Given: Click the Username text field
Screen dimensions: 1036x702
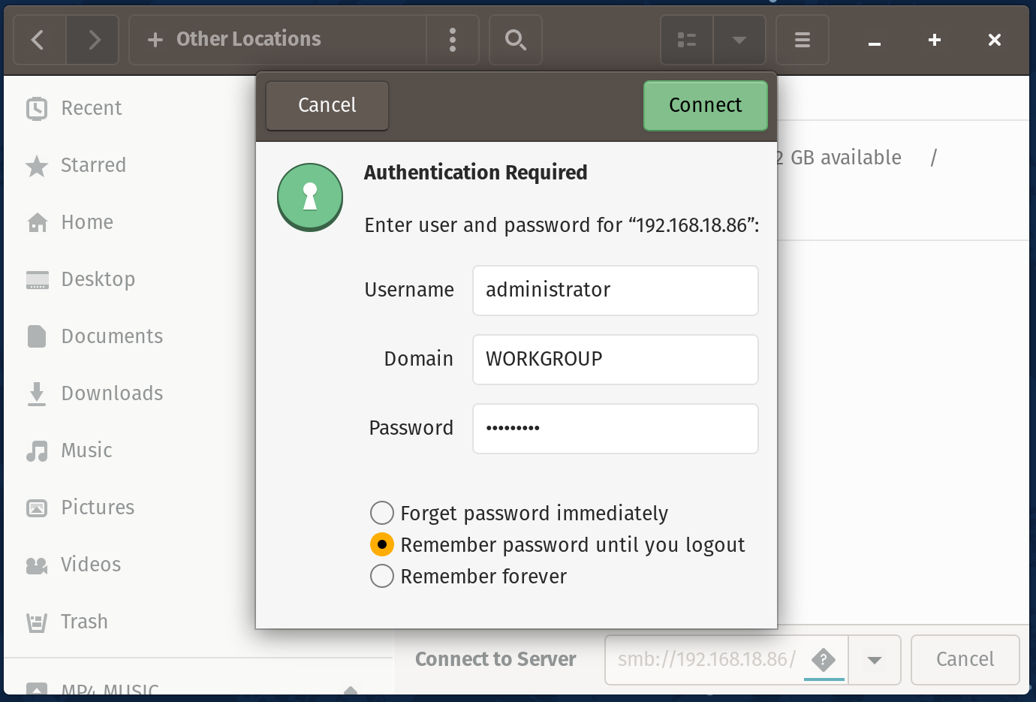Looking at the screenshot, I should click(x=615, y=291).
